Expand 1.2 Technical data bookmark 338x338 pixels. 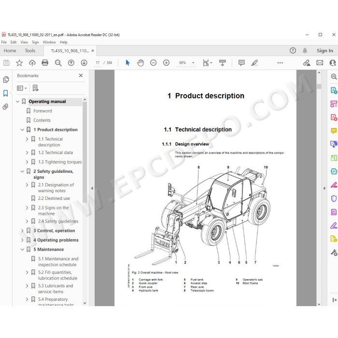click(27, 153)
